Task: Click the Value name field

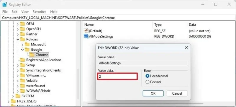Action: coord(143,63)
